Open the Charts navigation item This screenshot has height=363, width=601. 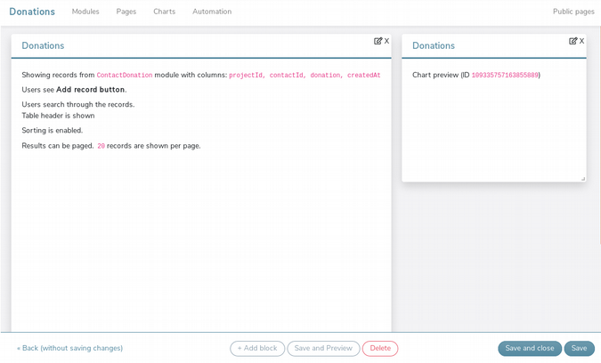(x=164, y=12)
